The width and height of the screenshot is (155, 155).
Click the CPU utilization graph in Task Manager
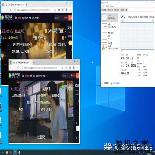point(137,36)
